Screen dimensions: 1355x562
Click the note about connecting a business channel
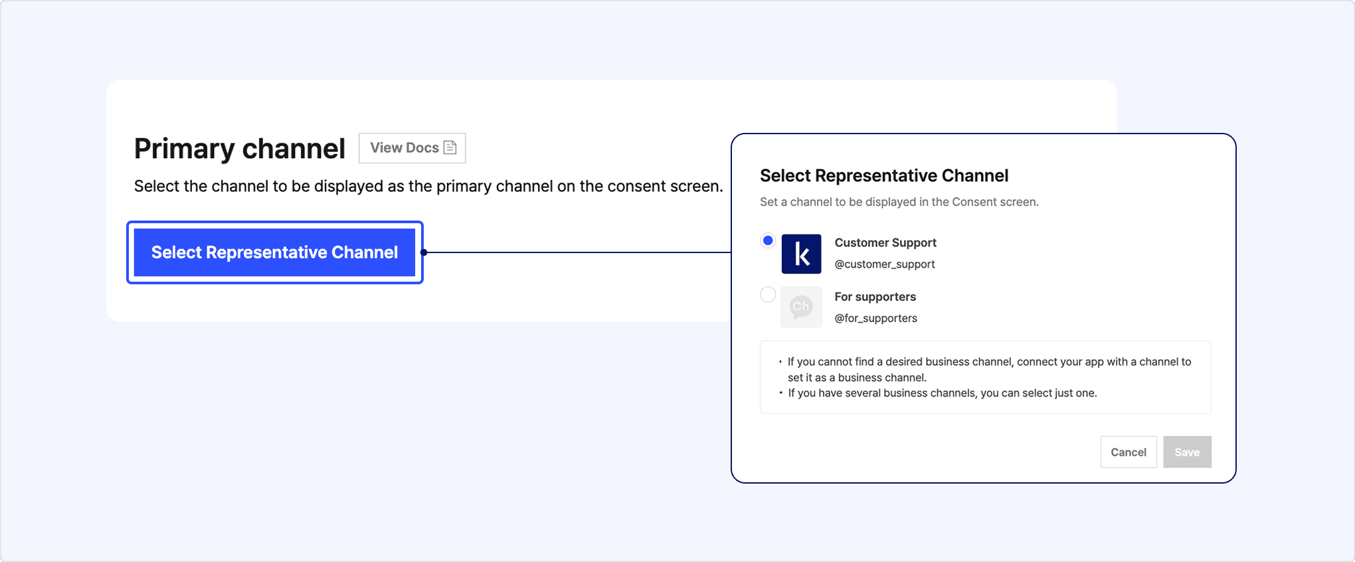click(x=988, y=369)
